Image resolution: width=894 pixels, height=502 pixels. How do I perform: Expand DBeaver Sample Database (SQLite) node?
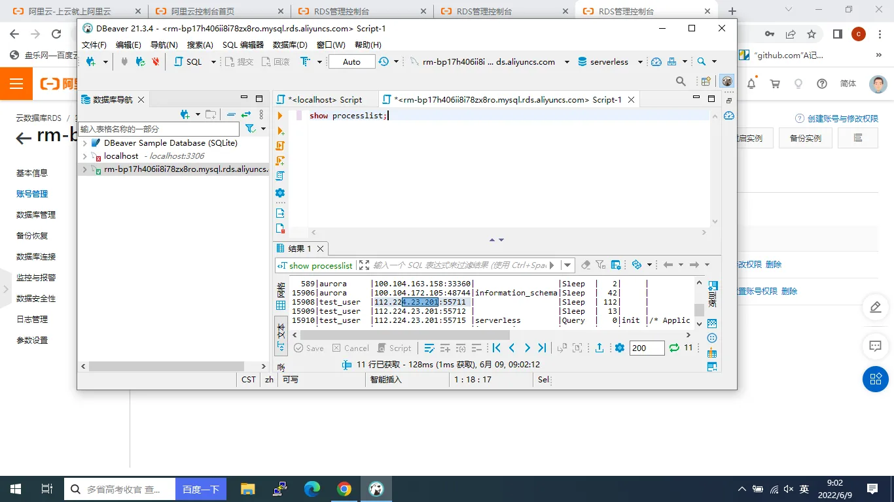[x=84, y=143]
